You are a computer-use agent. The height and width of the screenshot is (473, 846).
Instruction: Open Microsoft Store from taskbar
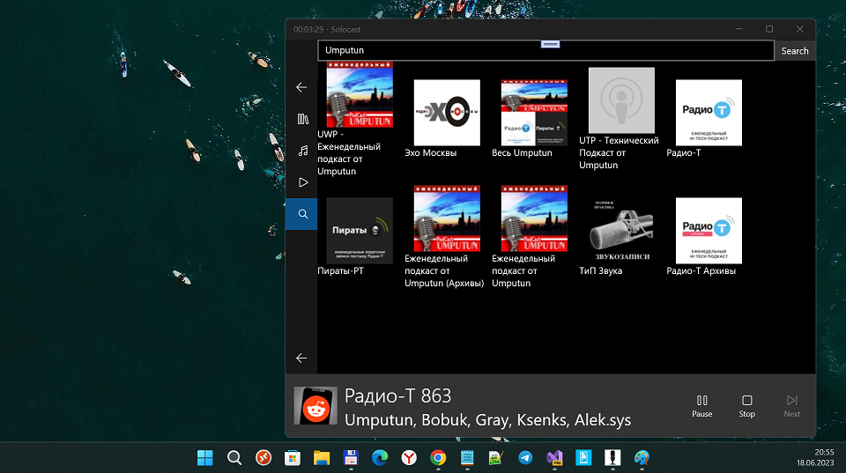click(293, 458)
